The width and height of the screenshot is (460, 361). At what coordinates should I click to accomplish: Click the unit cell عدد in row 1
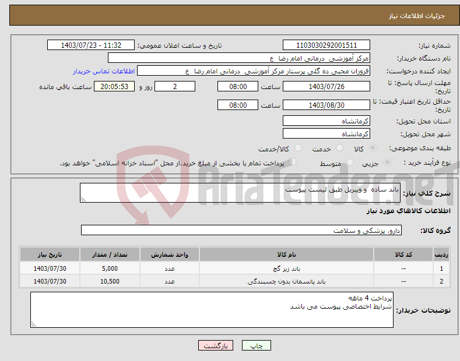tap(170, 268)
